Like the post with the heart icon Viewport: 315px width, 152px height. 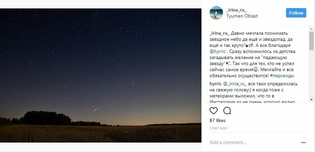tap(213, 110)
